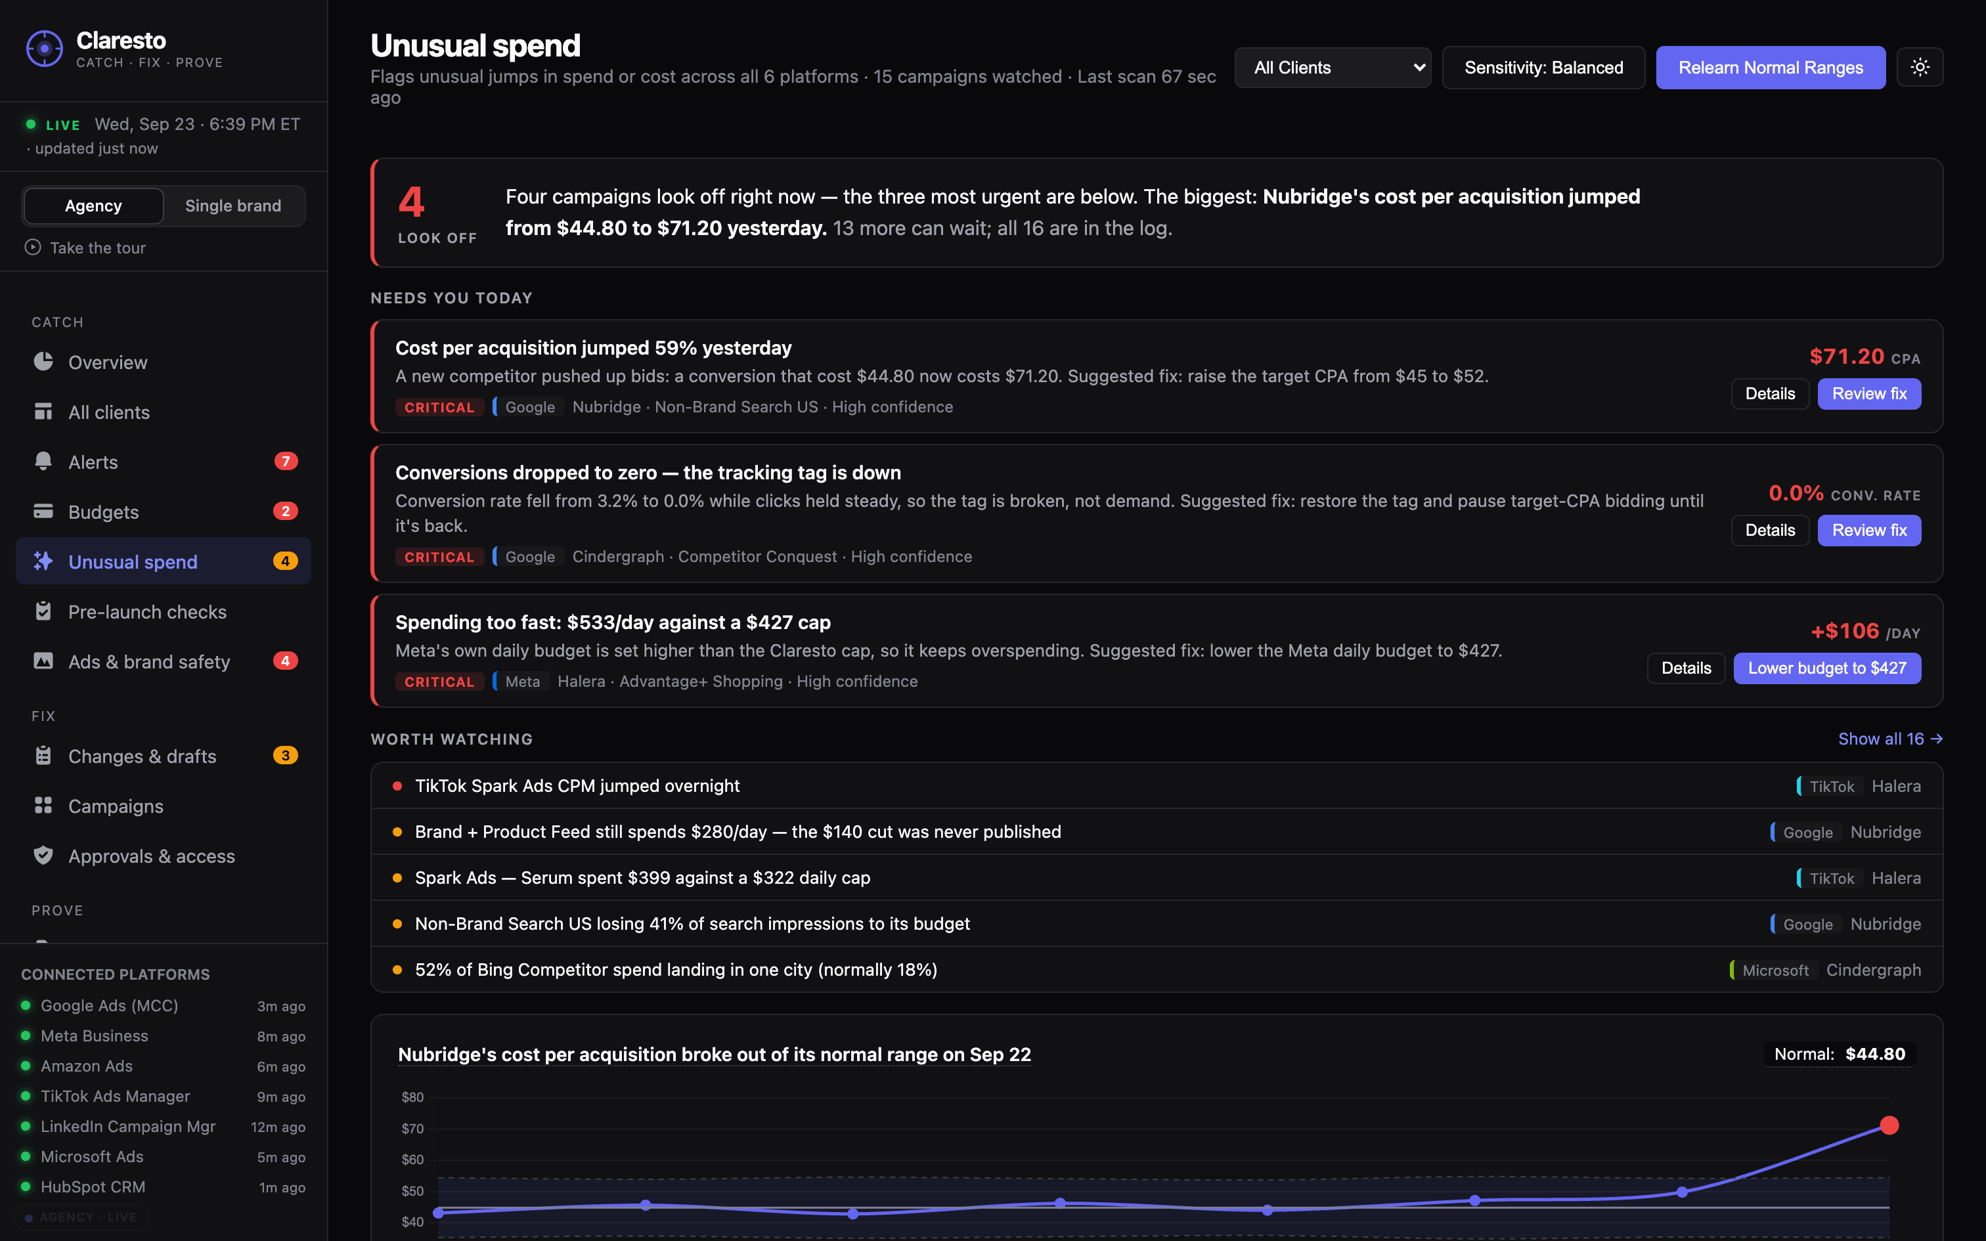
Task: Open the Alerts section
Action: click(x=164, y=462)
